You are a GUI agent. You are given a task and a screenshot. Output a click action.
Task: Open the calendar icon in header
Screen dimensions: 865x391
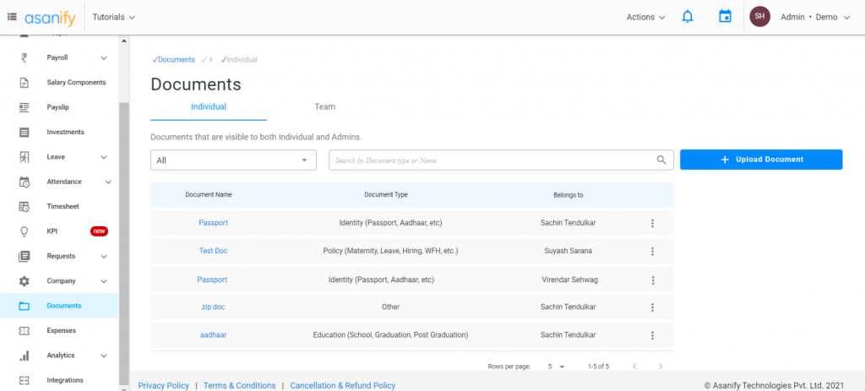[x=724, y=17]
